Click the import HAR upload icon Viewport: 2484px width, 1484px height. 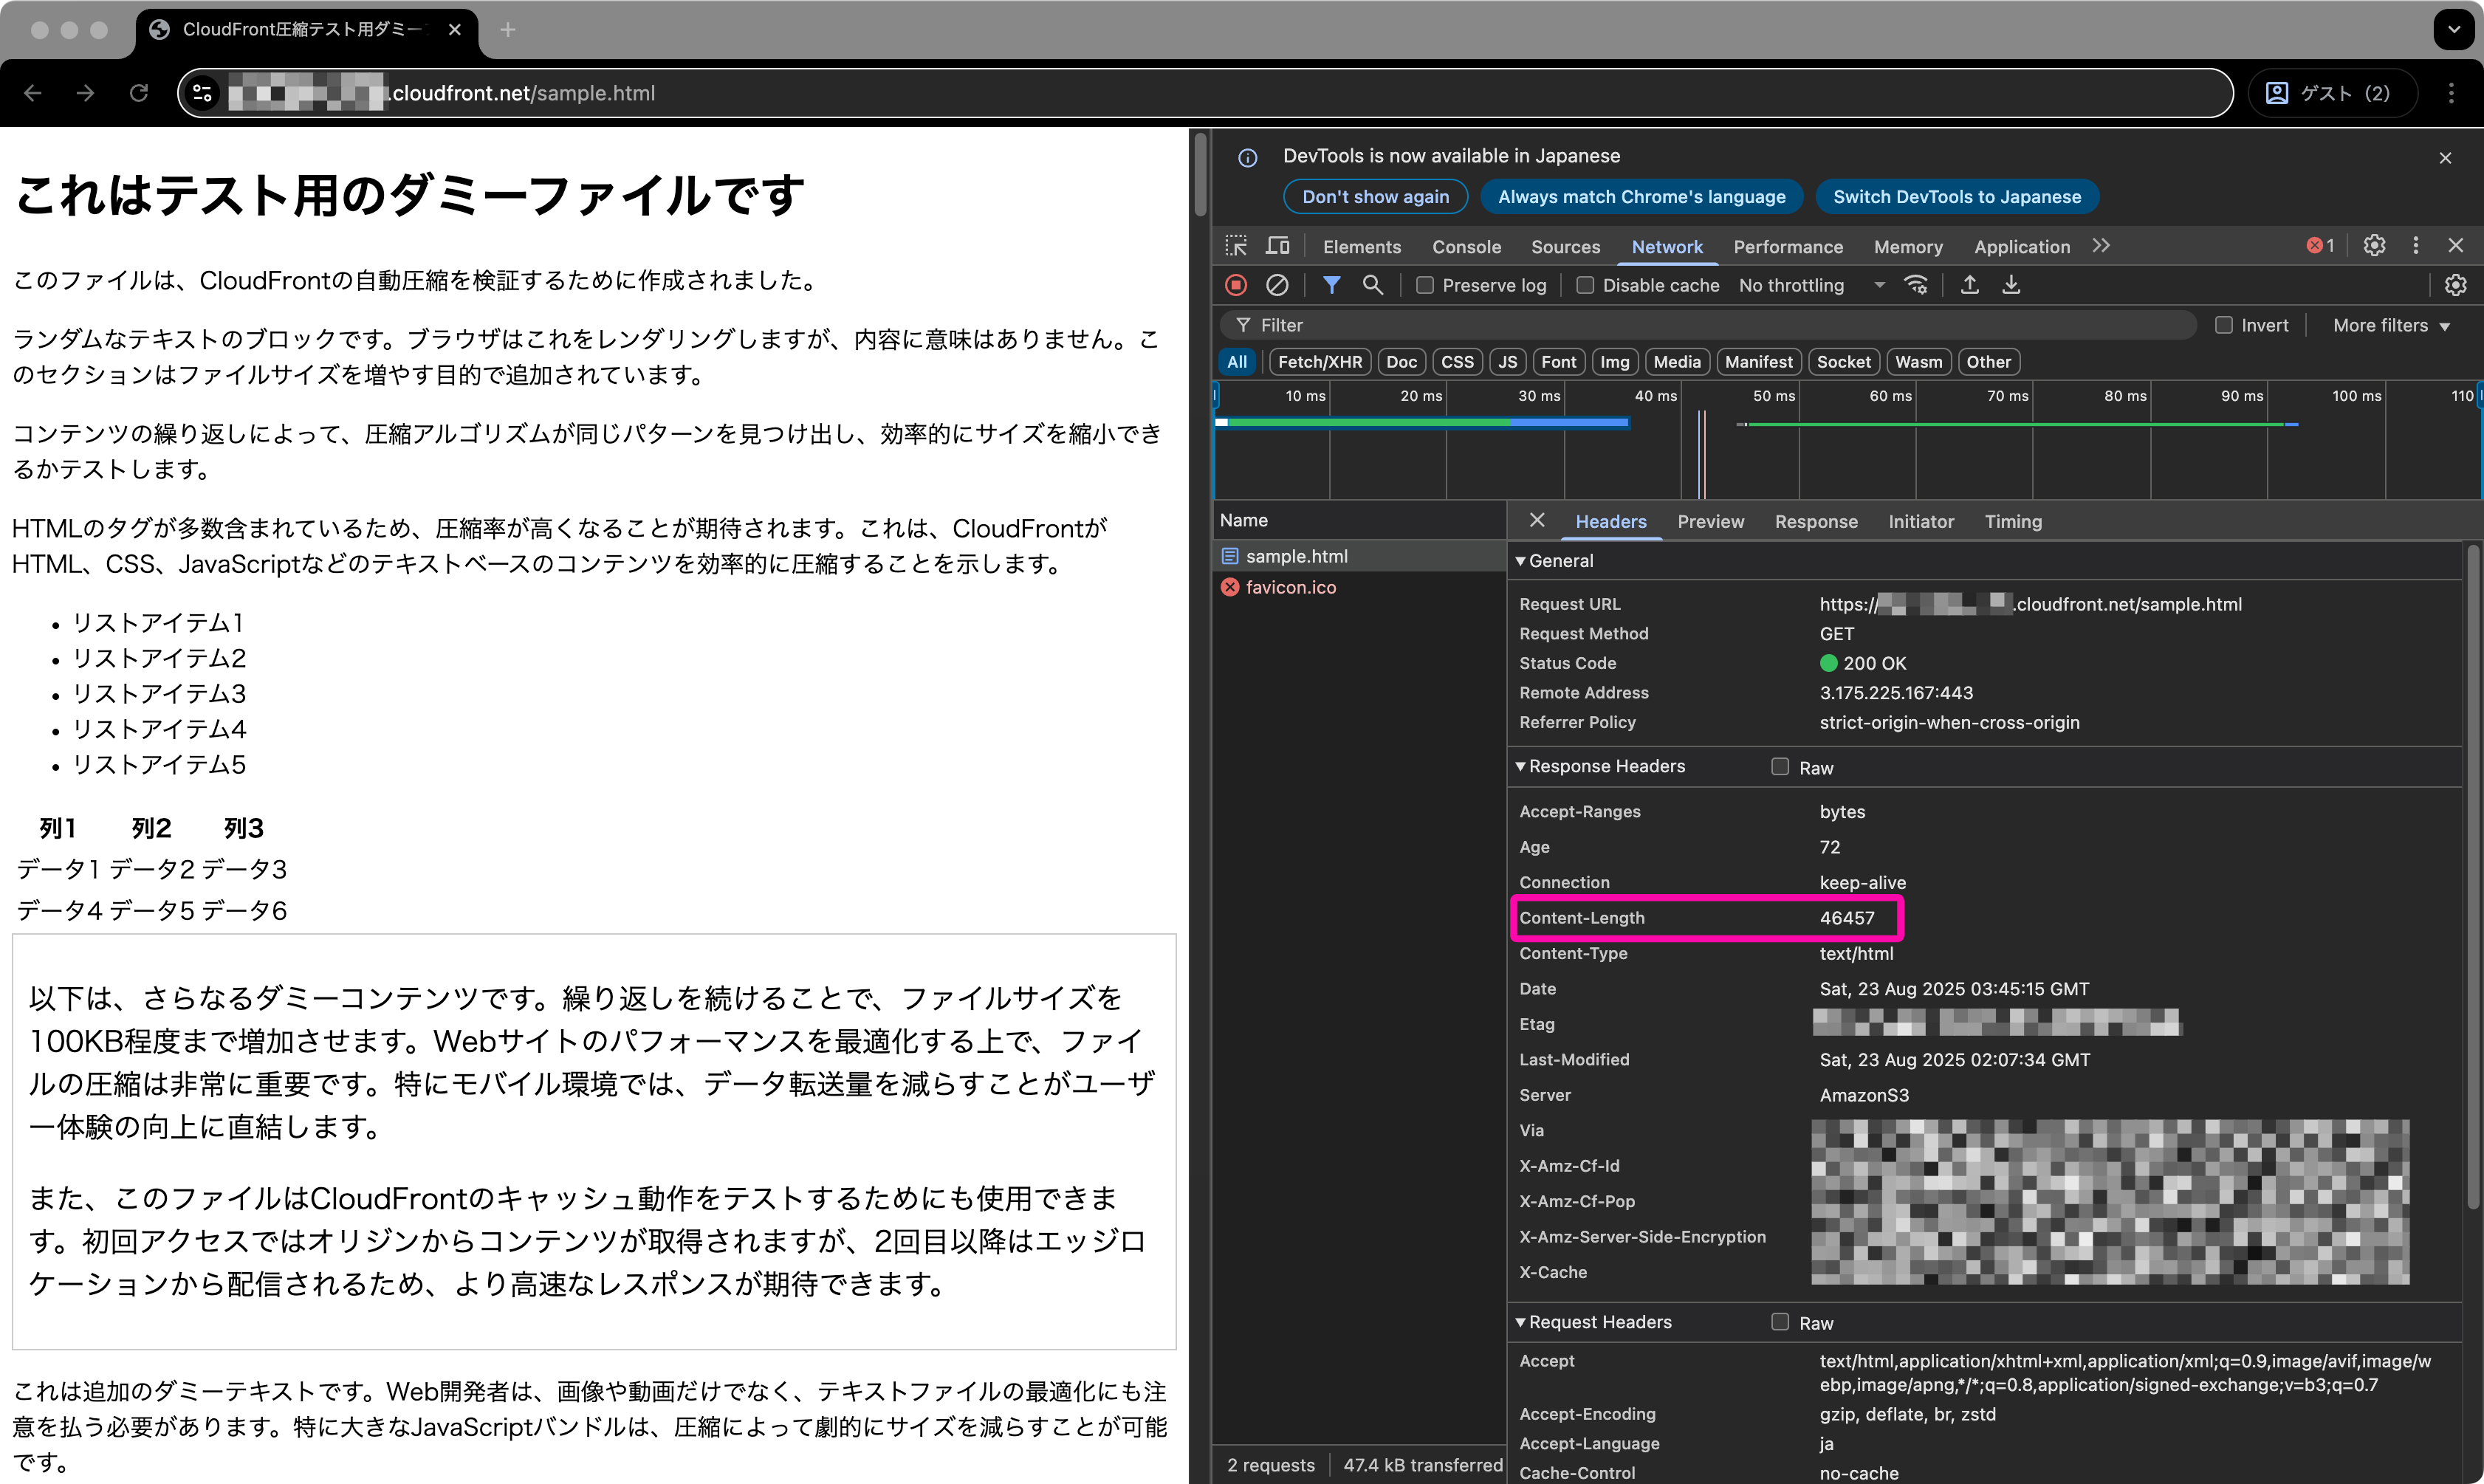pyautogui.click(x=1969, y=285)
